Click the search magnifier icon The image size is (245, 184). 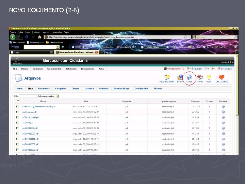point(235,37)
